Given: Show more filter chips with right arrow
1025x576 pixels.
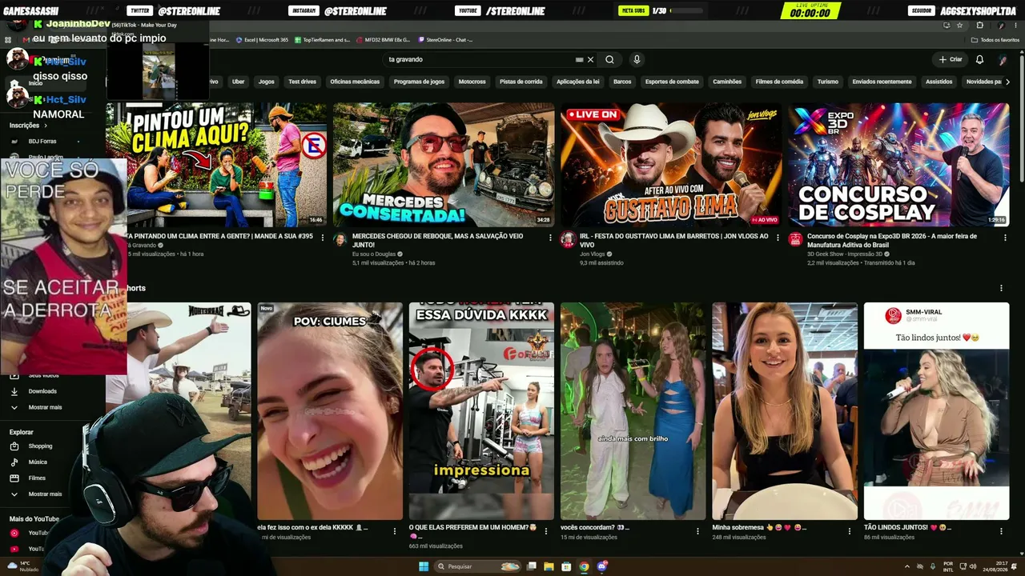Looking at the screenshot, I should click(x=1007, y=82).
